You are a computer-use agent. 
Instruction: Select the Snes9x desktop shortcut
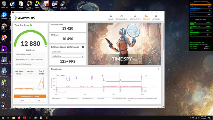point(55,4)
